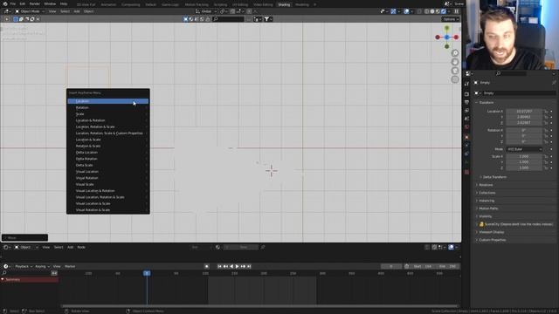559x314 pixels.
Task: Choose Visual Location keyframe entry
Action: pyautogui.click(x=108, y=172)
